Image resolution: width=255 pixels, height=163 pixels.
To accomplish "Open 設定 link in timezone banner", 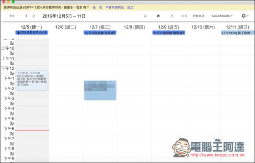I will click(130, 7).
